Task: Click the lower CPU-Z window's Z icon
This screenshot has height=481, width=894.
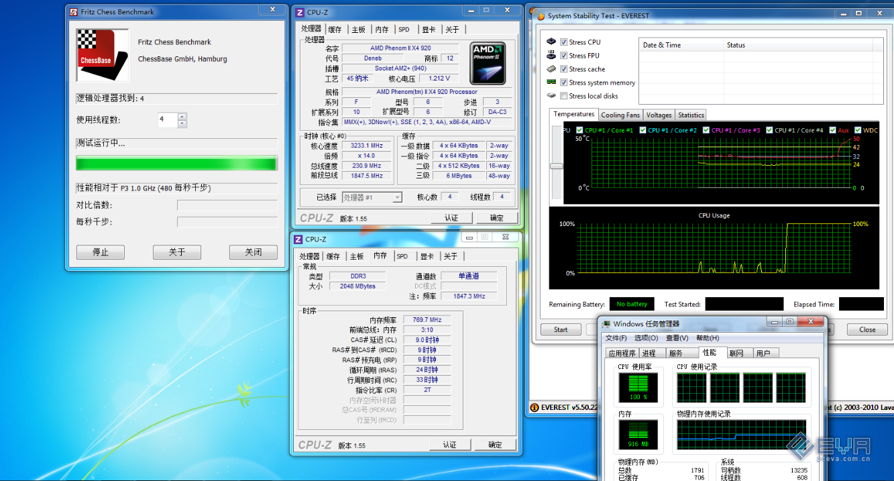Action: pos(298,239)
